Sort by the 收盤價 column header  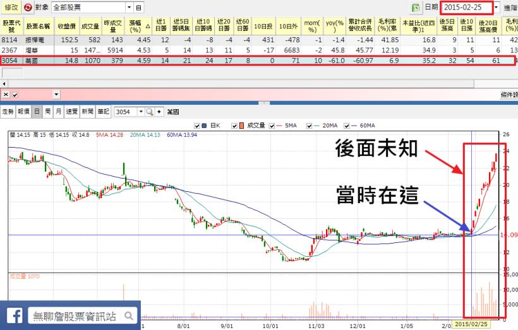(x=67, y=26)
